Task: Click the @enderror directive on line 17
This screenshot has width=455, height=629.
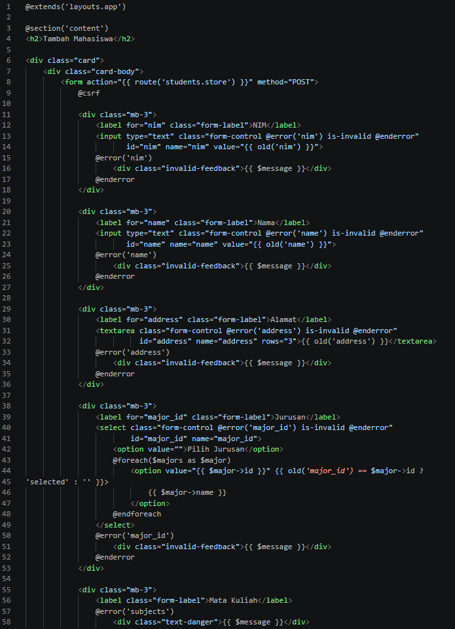Action: [x=115, y=179]
